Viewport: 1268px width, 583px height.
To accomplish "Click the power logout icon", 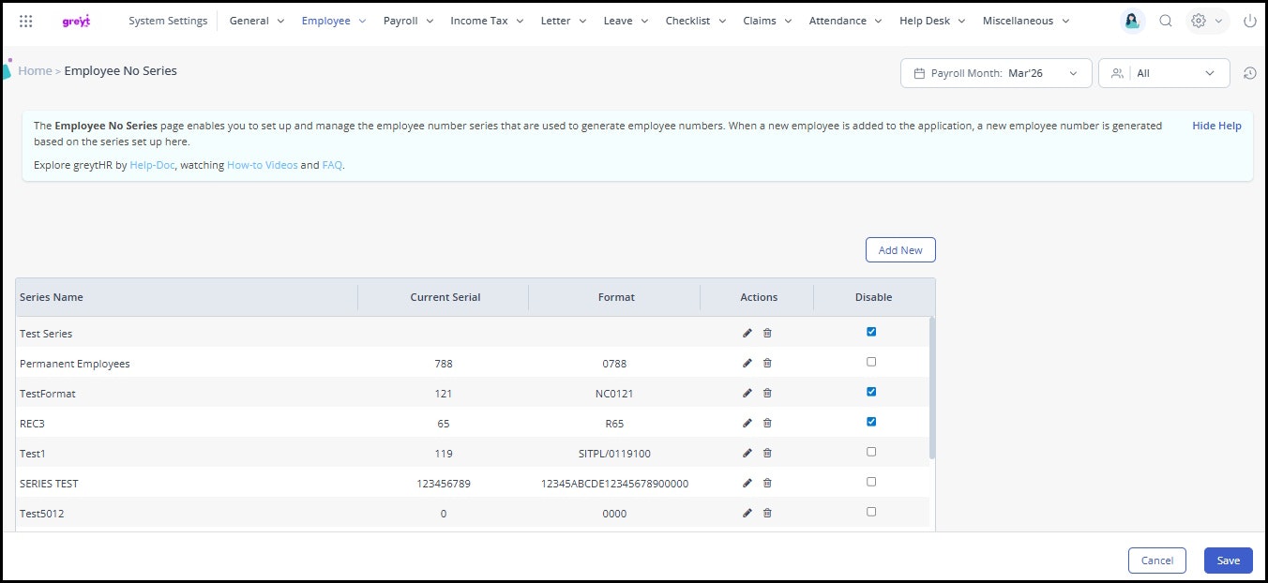I will pos(1249,21).
